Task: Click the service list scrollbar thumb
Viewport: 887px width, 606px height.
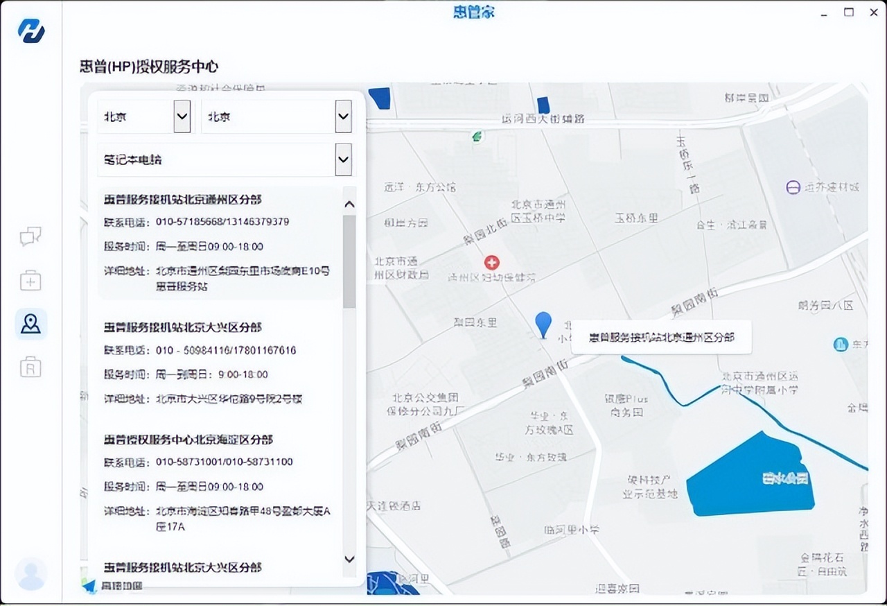Action: point(349,261)
